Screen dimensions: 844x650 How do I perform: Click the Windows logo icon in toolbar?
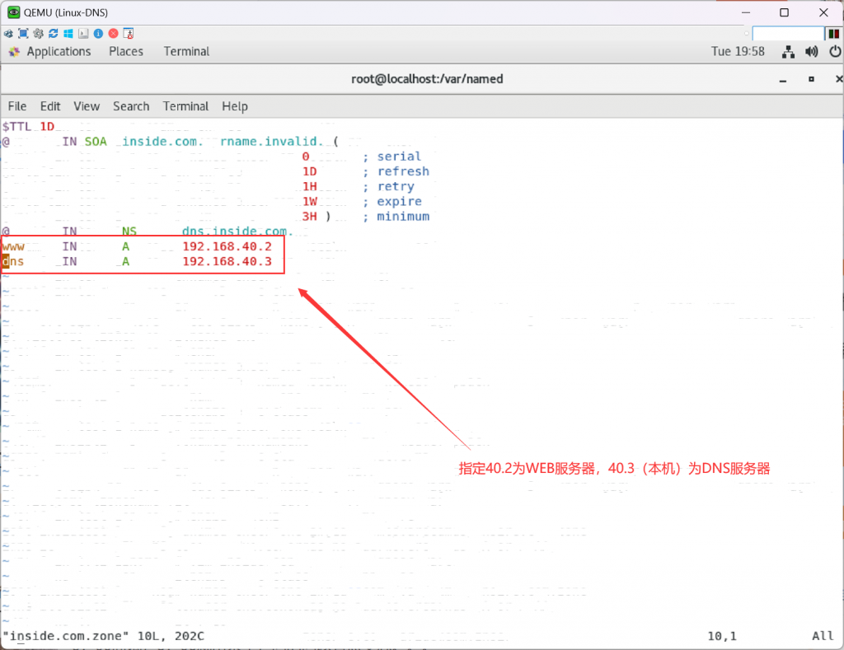(x=68, y=34)
